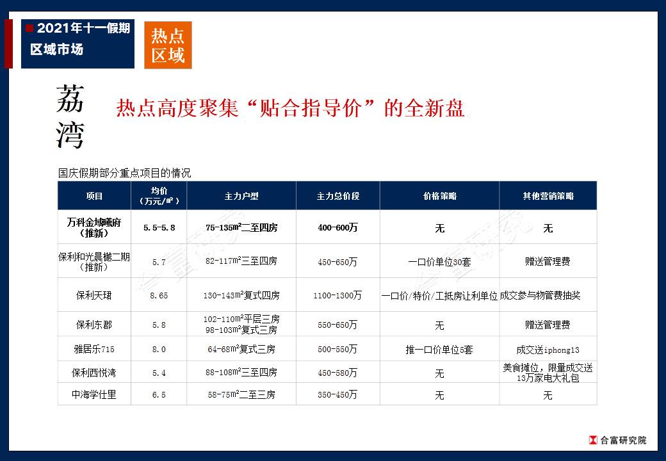Click the 项目 column header
Screen dimensions: 666x461
94,196
